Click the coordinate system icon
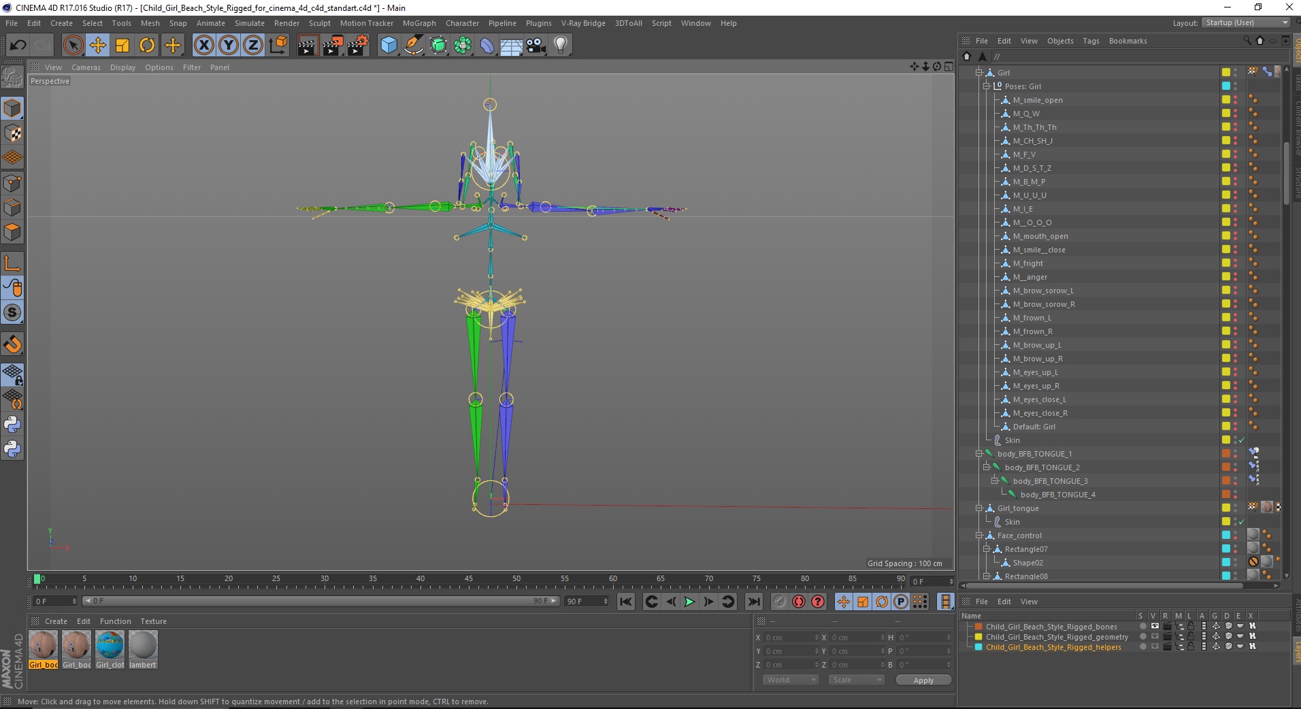This screenshot has width=1301, height=709. pyautogui.click(x=278, y=46)
